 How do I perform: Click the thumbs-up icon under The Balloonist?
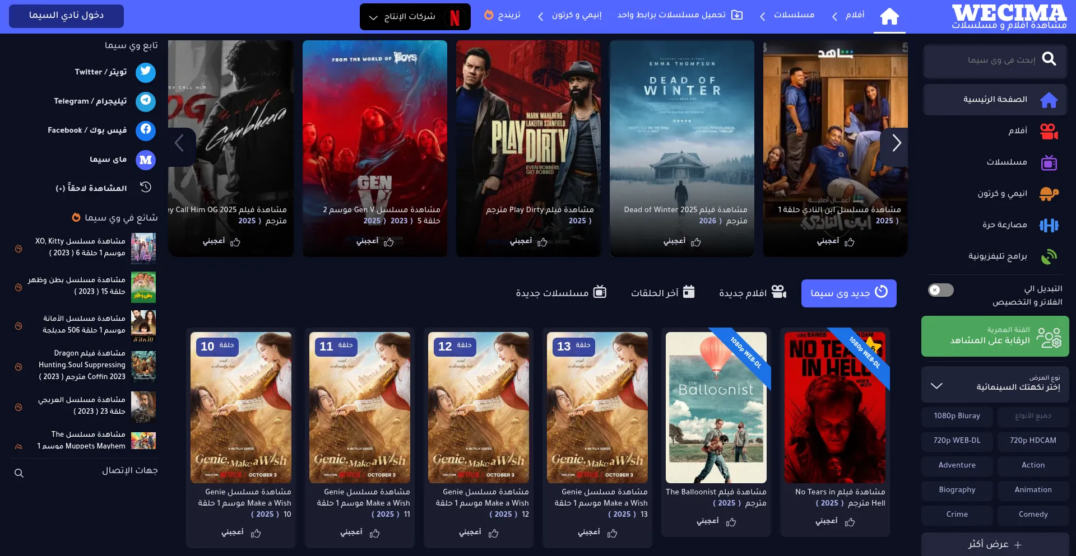pos(731,522)
